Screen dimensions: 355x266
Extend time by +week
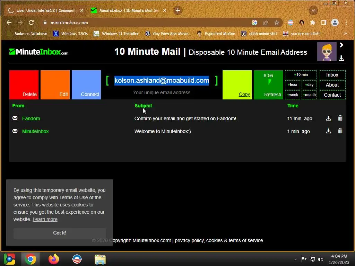tap(293, 95)
